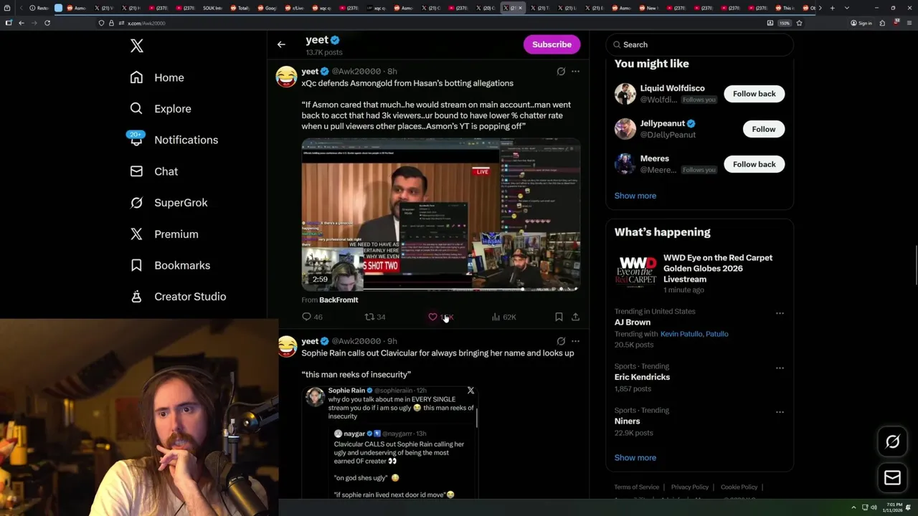Switch to the SOUK browser tab
Screen dimensions: 918x516
213,8
